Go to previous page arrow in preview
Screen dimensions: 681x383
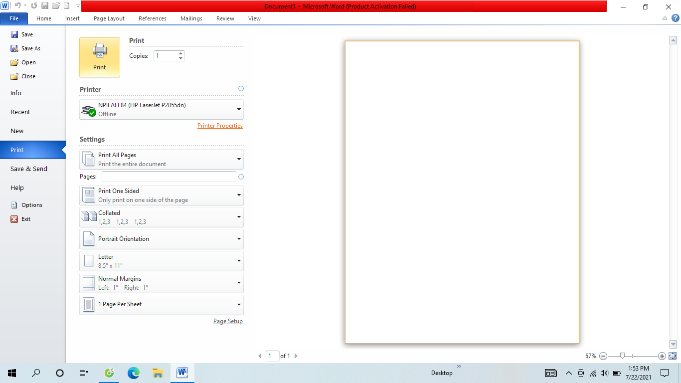(260, 356)
